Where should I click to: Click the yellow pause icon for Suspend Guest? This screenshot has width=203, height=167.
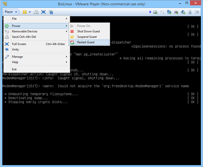click(72, 37)
